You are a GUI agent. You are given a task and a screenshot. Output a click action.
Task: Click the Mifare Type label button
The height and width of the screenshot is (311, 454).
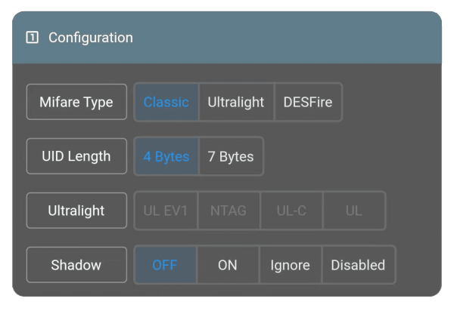(x=76, y=102)
